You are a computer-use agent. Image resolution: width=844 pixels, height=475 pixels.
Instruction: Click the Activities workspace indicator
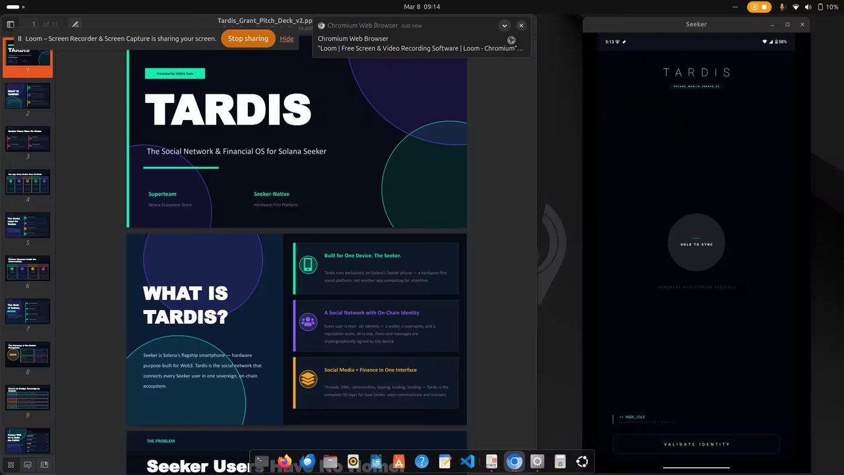(16, 7)
